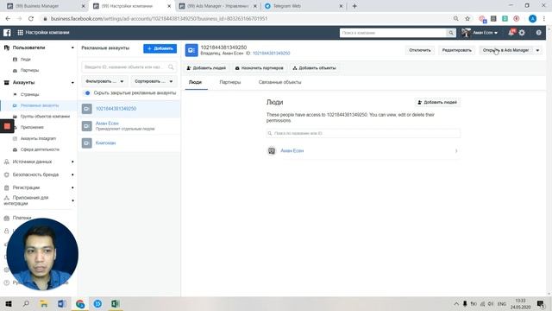This screenshot has width=552, height=311.
Task: Go back with the browser back arrow
Action: (x=8, y=18)
